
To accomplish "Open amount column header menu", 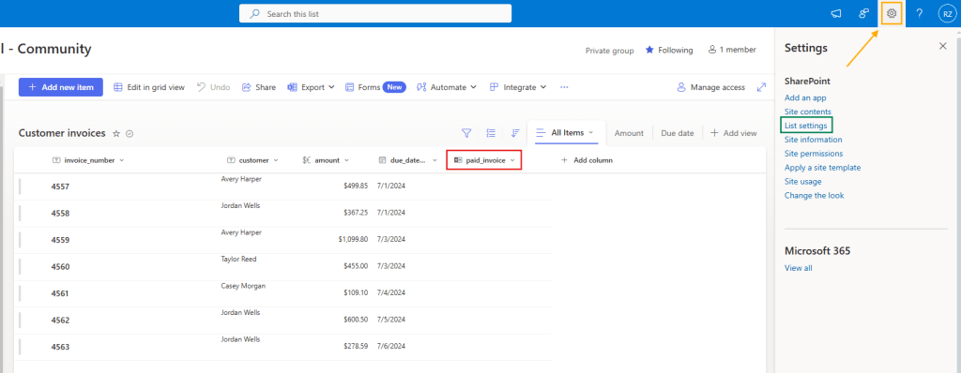I will (326, 160).
